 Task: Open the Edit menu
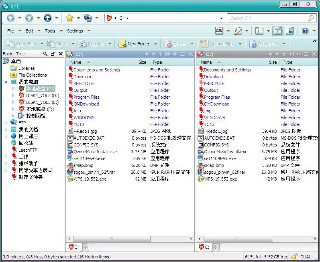pyautogui.click(x=29, y=31)
